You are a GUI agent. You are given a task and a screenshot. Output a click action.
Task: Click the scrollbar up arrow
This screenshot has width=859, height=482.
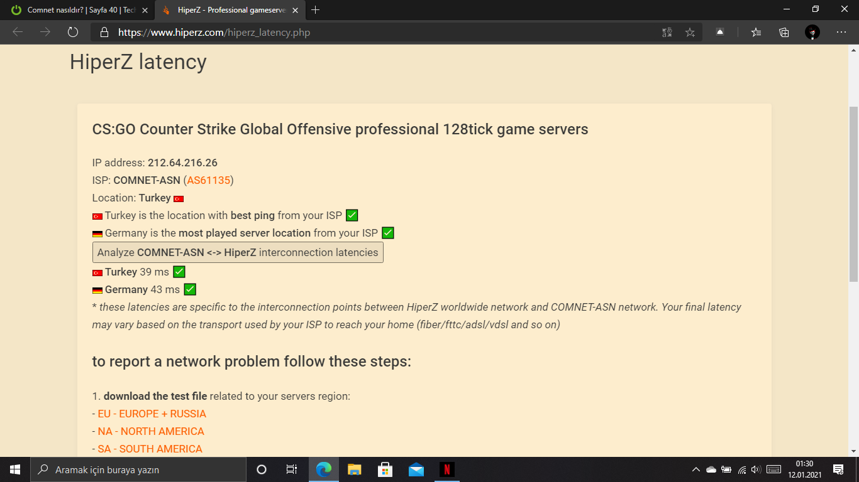pyautogui.click(x=853, y=50)
